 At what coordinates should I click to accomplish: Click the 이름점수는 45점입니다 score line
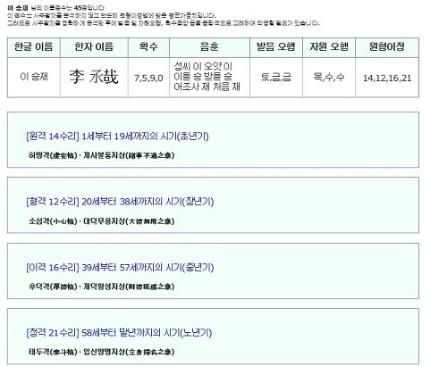click(x=56, y=8)
